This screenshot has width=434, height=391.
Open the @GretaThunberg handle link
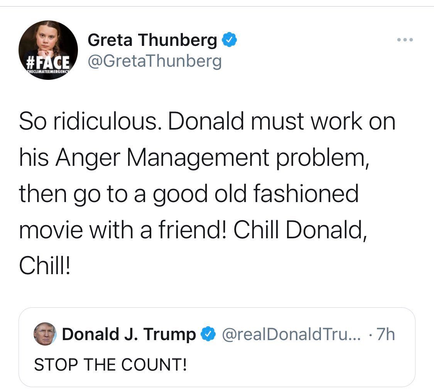(x=155, y=61)
